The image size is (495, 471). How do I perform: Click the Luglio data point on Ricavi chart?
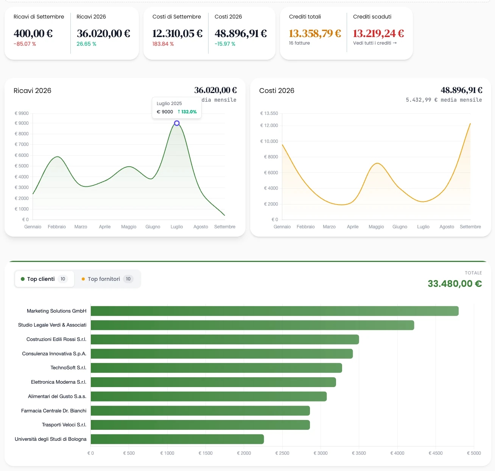[177, 123]
